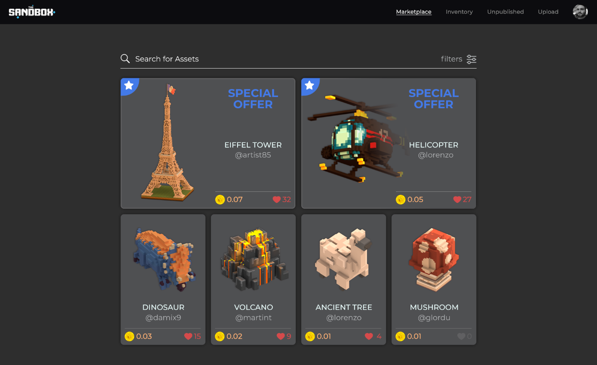Open the Upload tab

[548, 12]
